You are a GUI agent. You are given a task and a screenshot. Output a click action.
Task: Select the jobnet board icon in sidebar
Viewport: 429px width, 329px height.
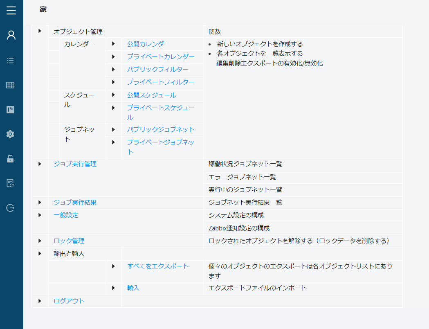tap(11, 110)
